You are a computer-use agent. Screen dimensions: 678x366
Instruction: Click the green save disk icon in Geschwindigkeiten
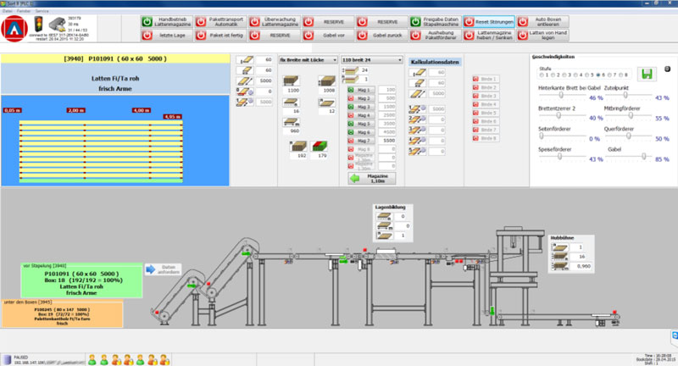pyautogui.click(x=648, y=74)
